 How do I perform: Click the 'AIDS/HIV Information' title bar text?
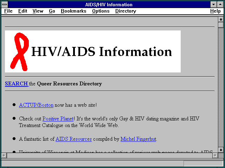(109, 5)
